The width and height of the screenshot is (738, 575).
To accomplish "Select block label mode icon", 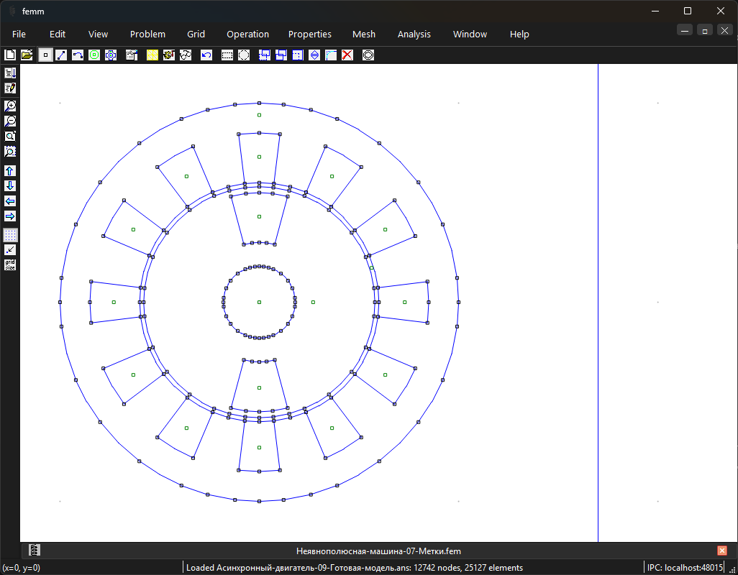I will (94, 55).
